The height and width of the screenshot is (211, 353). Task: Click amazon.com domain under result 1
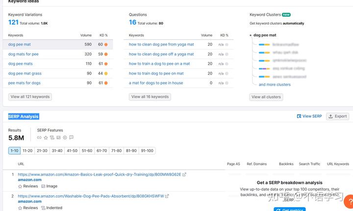30,180
